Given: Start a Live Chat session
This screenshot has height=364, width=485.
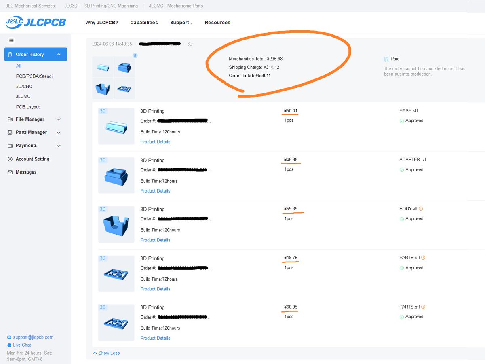Looking at the screenshot, I should click(x=22, y=345).
